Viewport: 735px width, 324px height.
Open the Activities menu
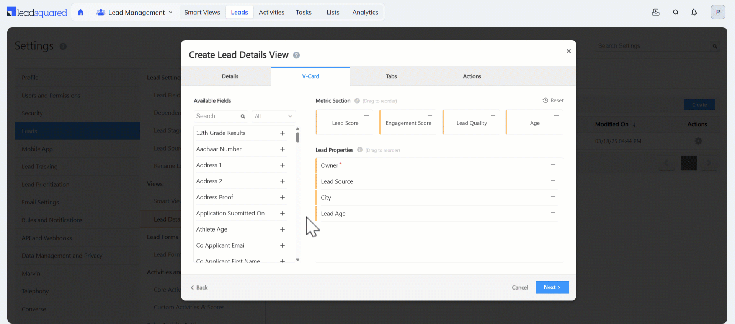[271, 12]
